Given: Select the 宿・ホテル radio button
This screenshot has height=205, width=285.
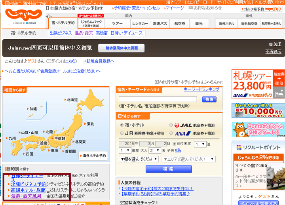Looking at the screenshot, I should point(122,125).
